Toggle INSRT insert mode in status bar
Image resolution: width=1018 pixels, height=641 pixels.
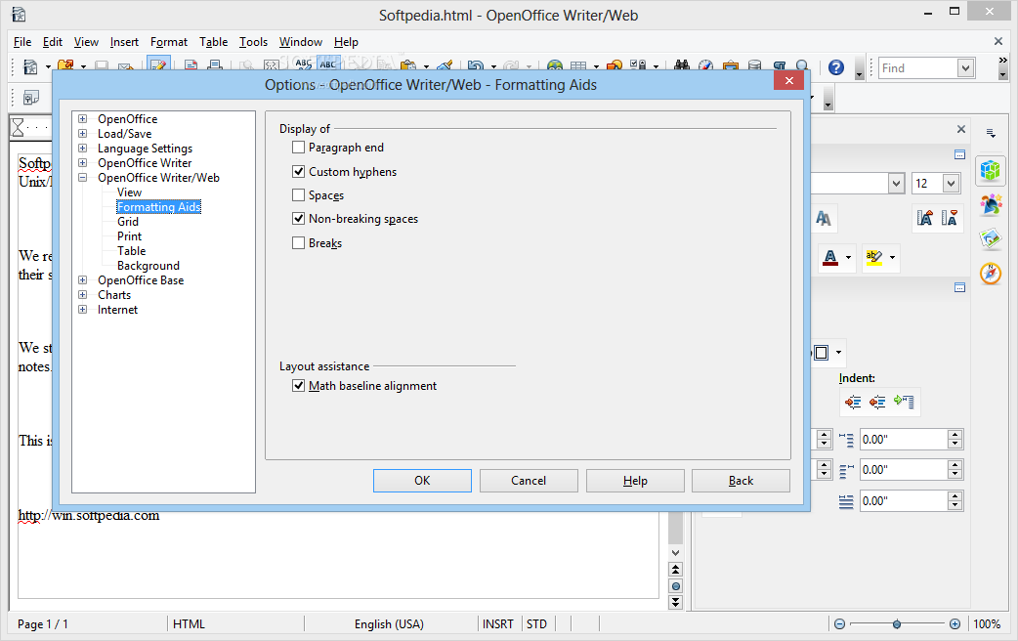pyautogui.click(x=498, y=624)
